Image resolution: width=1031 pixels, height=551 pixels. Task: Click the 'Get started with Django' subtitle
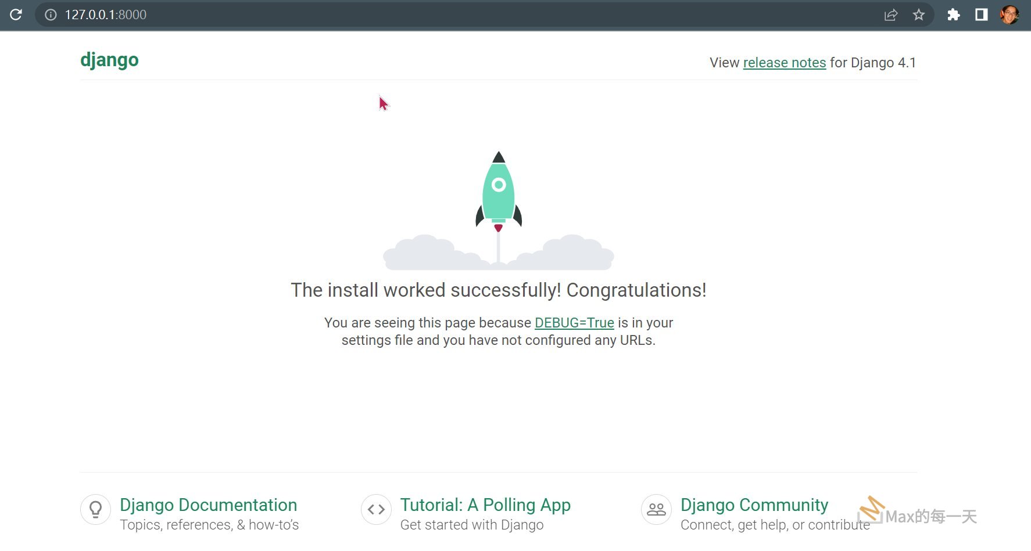(471, 525)
